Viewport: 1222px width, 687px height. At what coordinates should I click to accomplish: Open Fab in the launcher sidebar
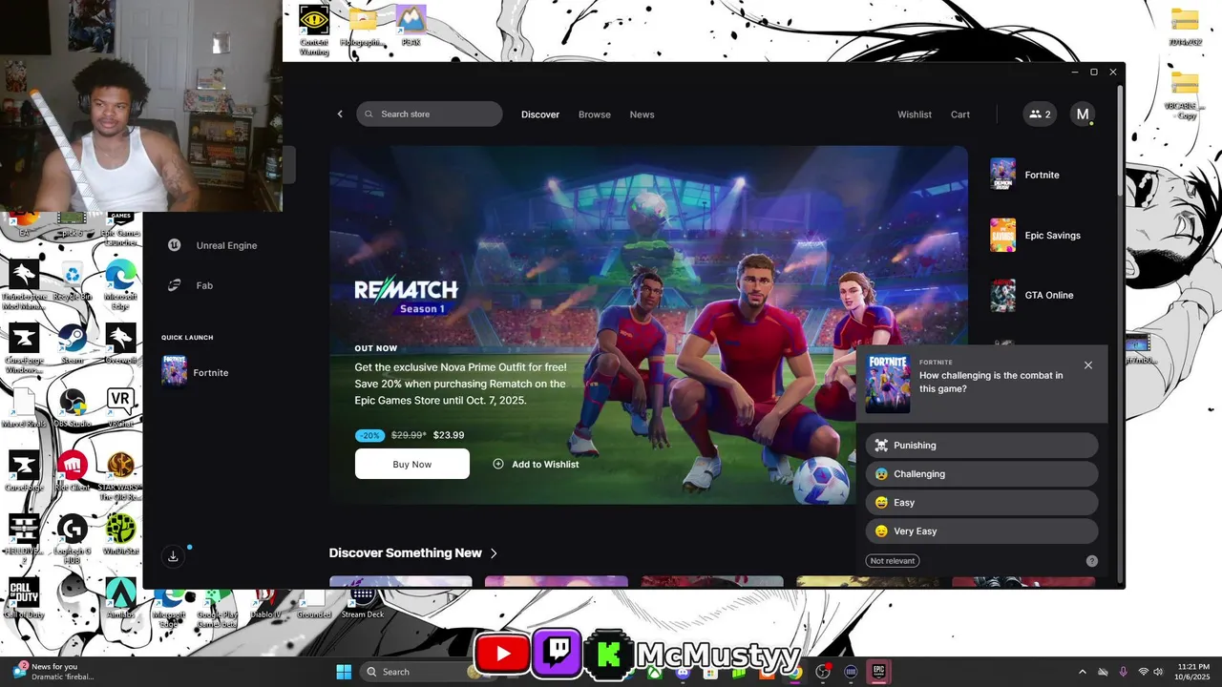tap(191, 285)
